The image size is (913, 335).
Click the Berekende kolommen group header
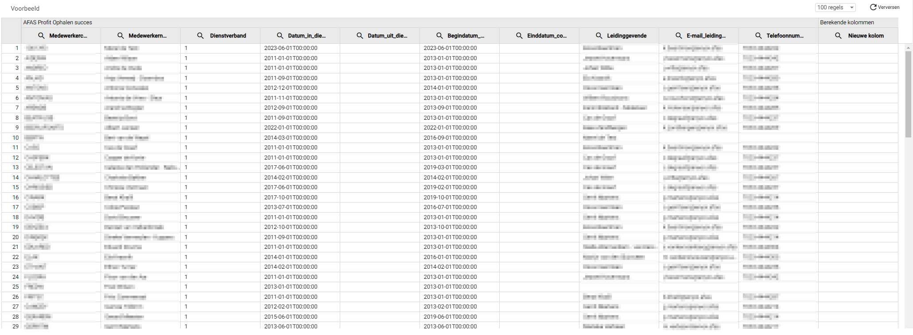(x=847, y=23)
